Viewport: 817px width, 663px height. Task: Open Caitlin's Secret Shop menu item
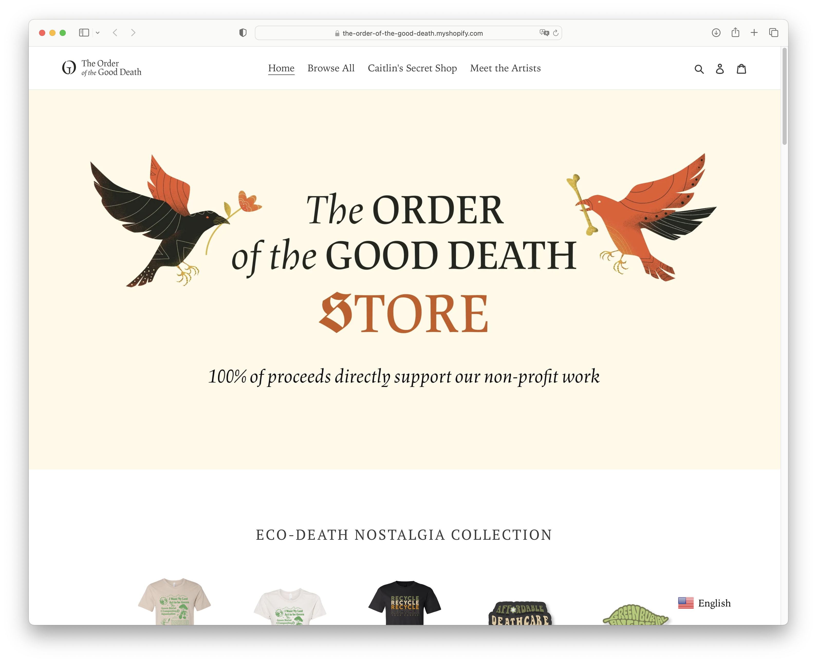point(412,68)
